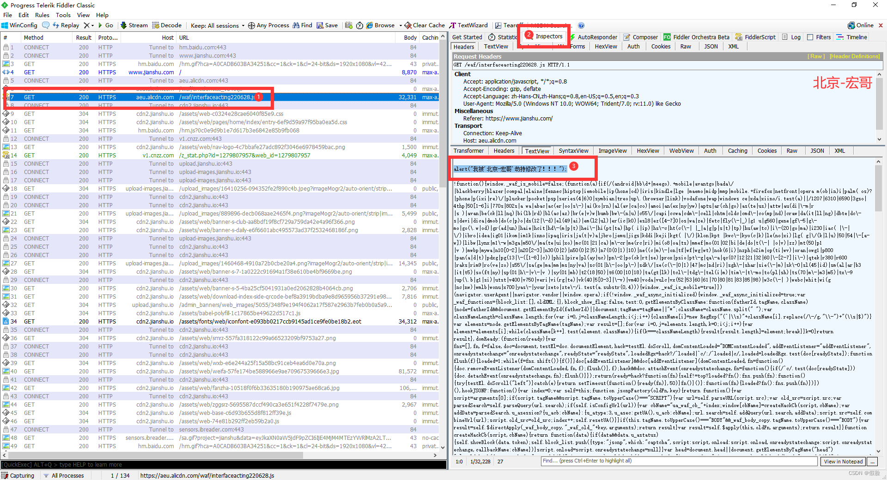This screenshot has height=480, width=887.
Task: Open the Keep: All sessions dropdown
Action: [218, 25]
